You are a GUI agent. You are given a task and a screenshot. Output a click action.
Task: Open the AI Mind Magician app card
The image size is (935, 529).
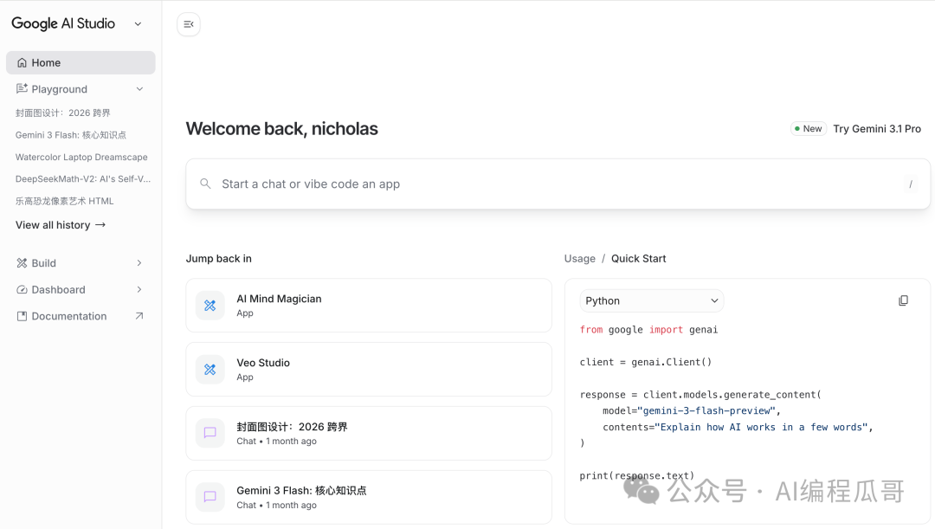click(x=369, y=306)
